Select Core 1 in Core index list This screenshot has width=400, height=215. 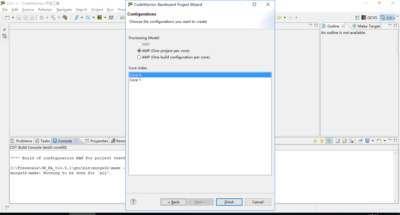tap(135, 80)
